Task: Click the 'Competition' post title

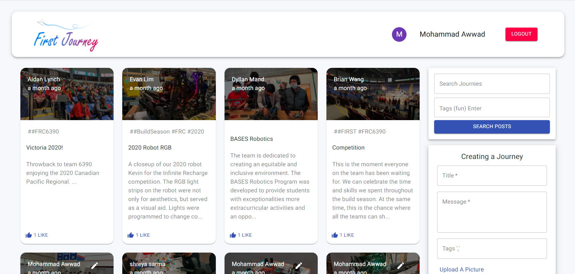Action: (348, 148)
